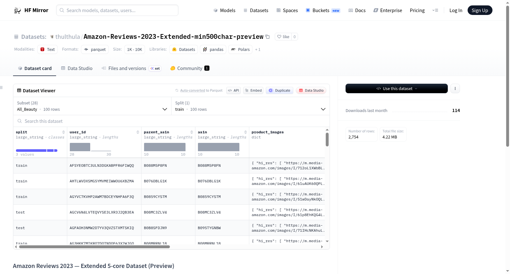Click the Datasets breadcrumb icon
The height and width of the screenshot is (274, 510).
[x=16, y=37]
